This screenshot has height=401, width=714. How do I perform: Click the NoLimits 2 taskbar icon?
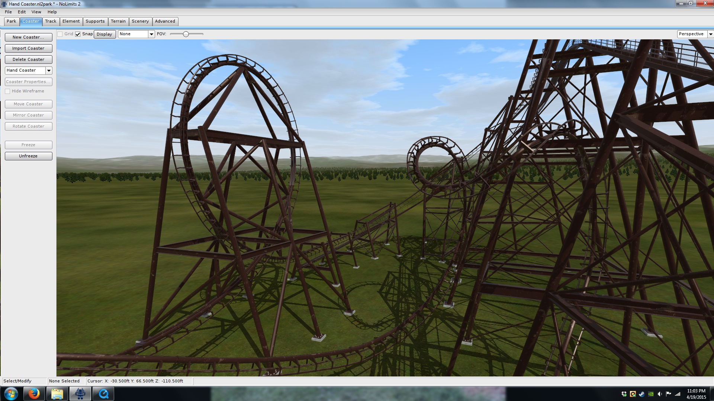point(80,394)
